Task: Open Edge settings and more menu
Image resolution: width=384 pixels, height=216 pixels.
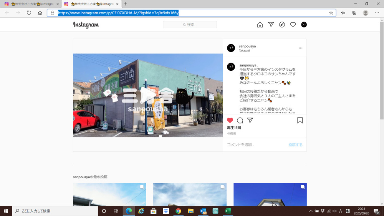Action: [x=377, y=13]
